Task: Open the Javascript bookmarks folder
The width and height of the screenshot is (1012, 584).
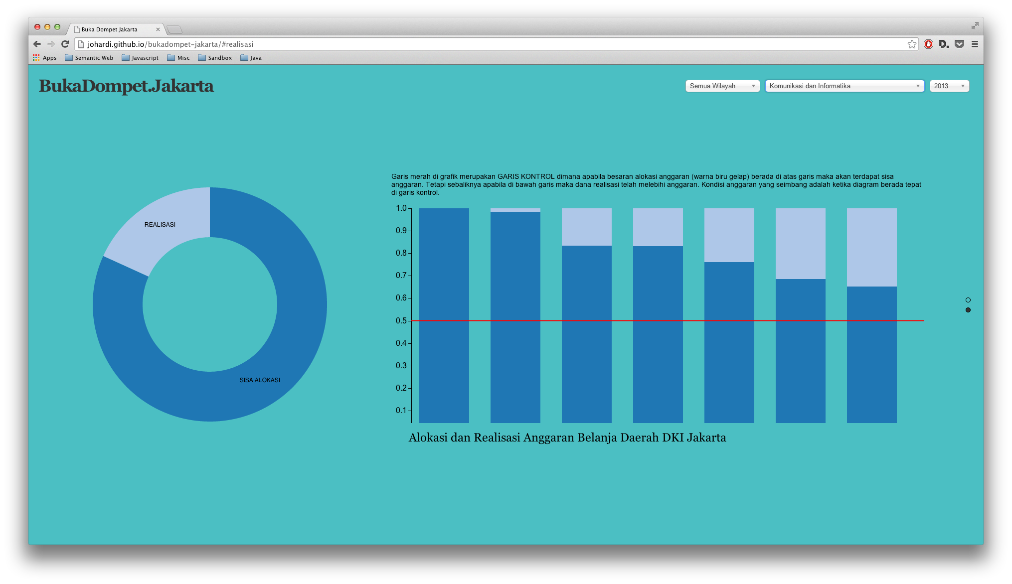Action: pyautogui.click(x=140, y=58)
